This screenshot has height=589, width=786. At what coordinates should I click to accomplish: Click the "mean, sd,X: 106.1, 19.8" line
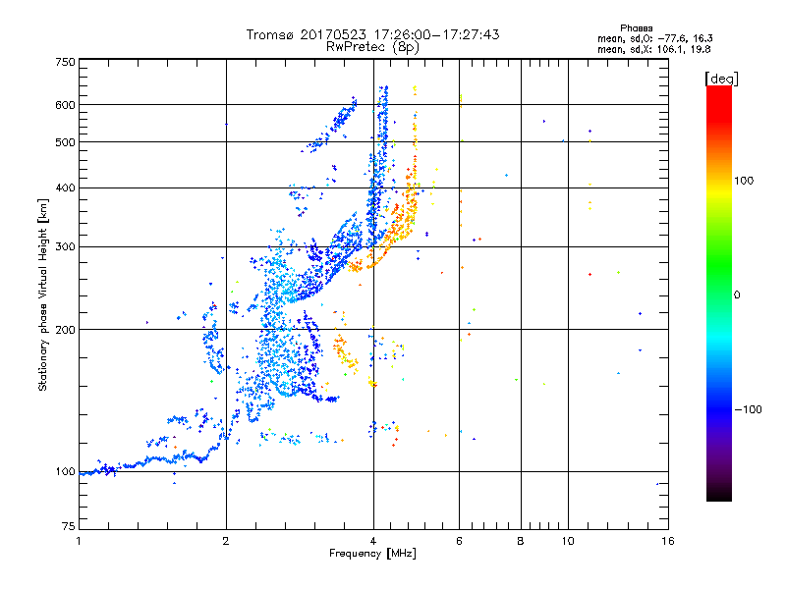pyautogui.click(x=653, y=49)
